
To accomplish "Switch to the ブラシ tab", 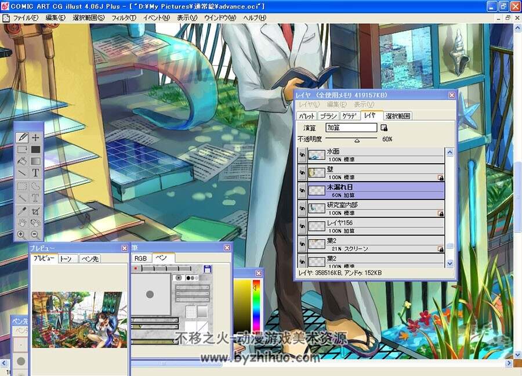I will point(328,116).
